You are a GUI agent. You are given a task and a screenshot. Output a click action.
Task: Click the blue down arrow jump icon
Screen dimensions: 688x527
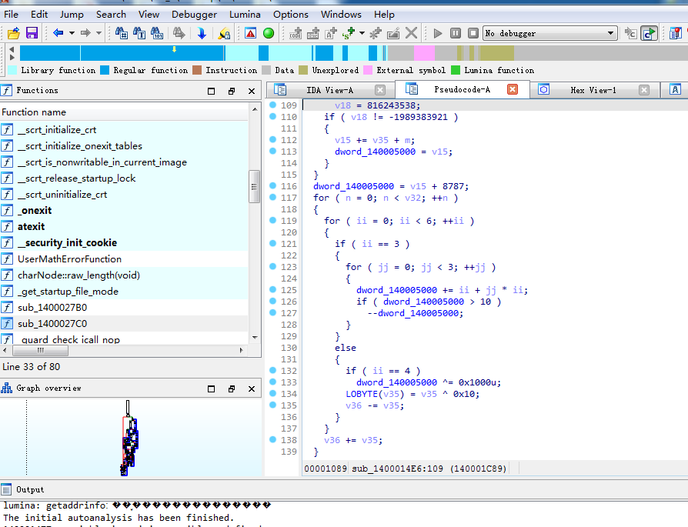tap(202, 33)
